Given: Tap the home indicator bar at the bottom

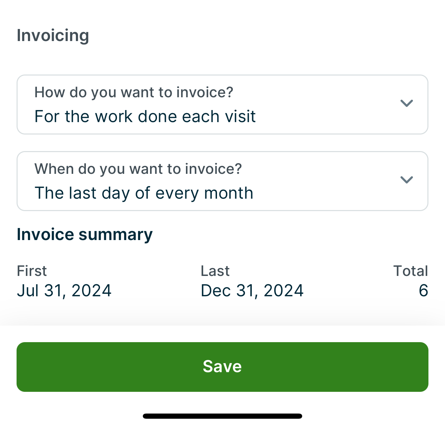Looking at the screenshot, I should tap(222, 416).
